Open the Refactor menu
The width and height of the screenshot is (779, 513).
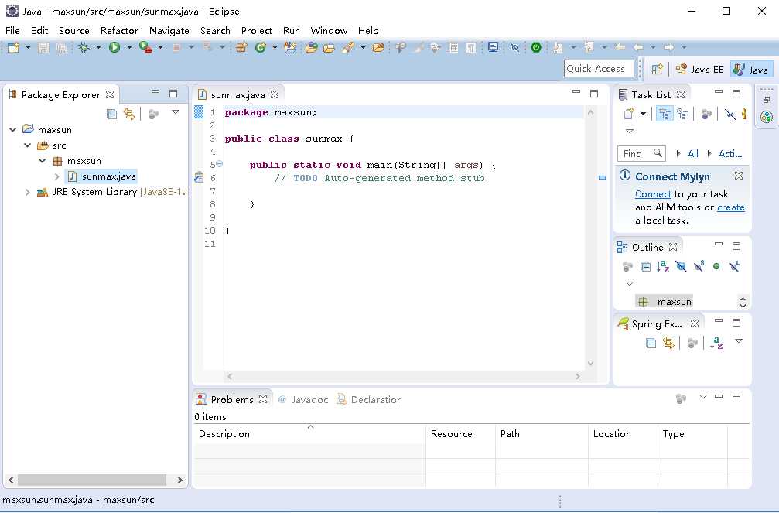click(119, 30)
